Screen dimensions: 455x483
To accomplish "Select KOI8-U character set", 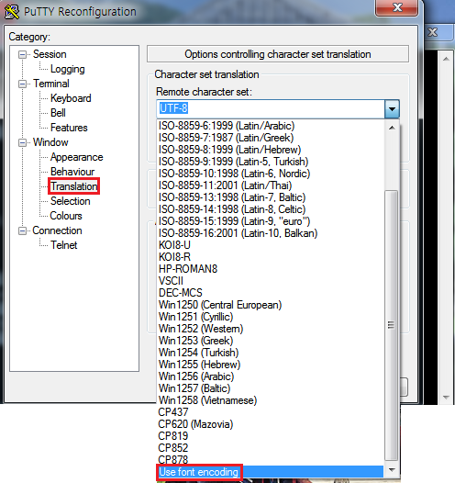I will click(x=271, y=245).
